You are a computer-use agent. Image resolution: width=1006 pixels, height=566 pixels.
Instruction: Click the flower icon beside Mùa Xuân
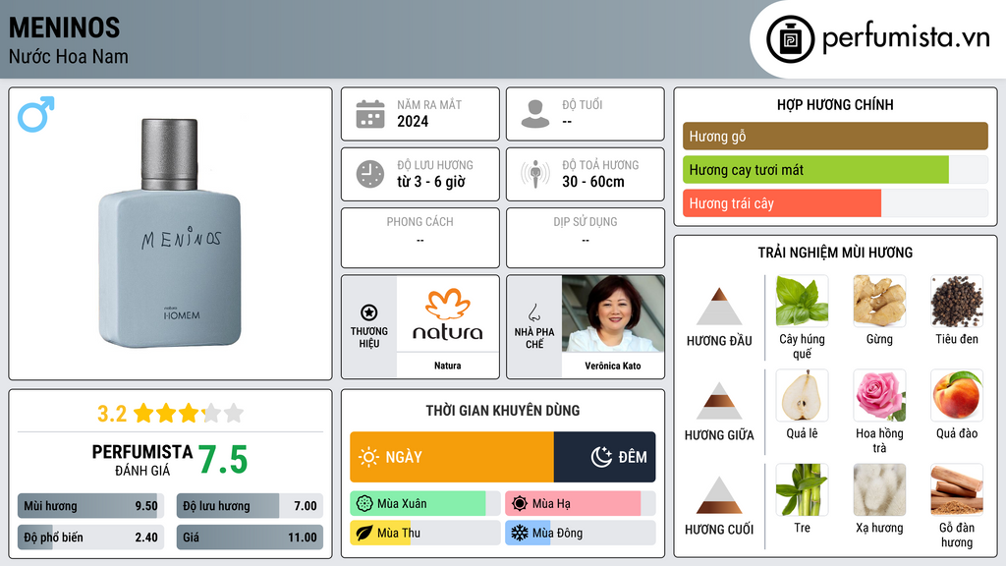coord(364,503)
